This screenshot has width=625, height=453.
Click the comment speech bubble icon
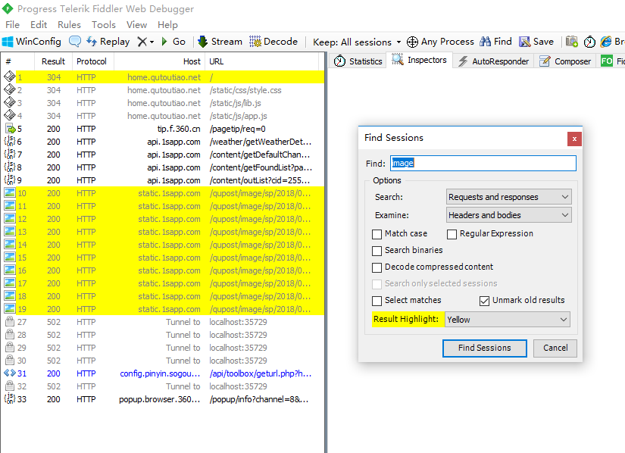(75, 42)
